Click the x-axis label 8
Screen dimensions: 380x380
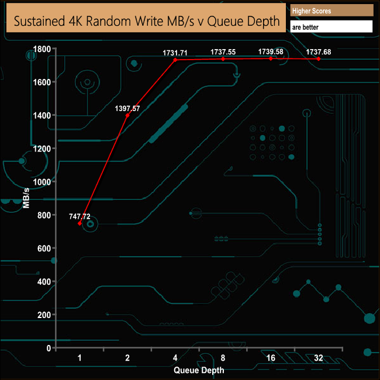(223, 358)
